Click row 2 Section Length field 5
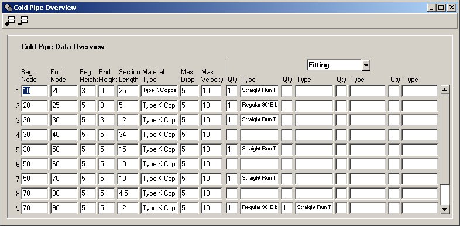This screenshot has width=460, height=226. click(x=128, y=105)
